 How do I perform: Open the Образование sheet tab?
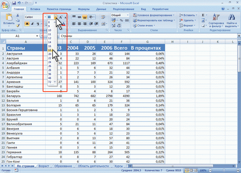63,166
